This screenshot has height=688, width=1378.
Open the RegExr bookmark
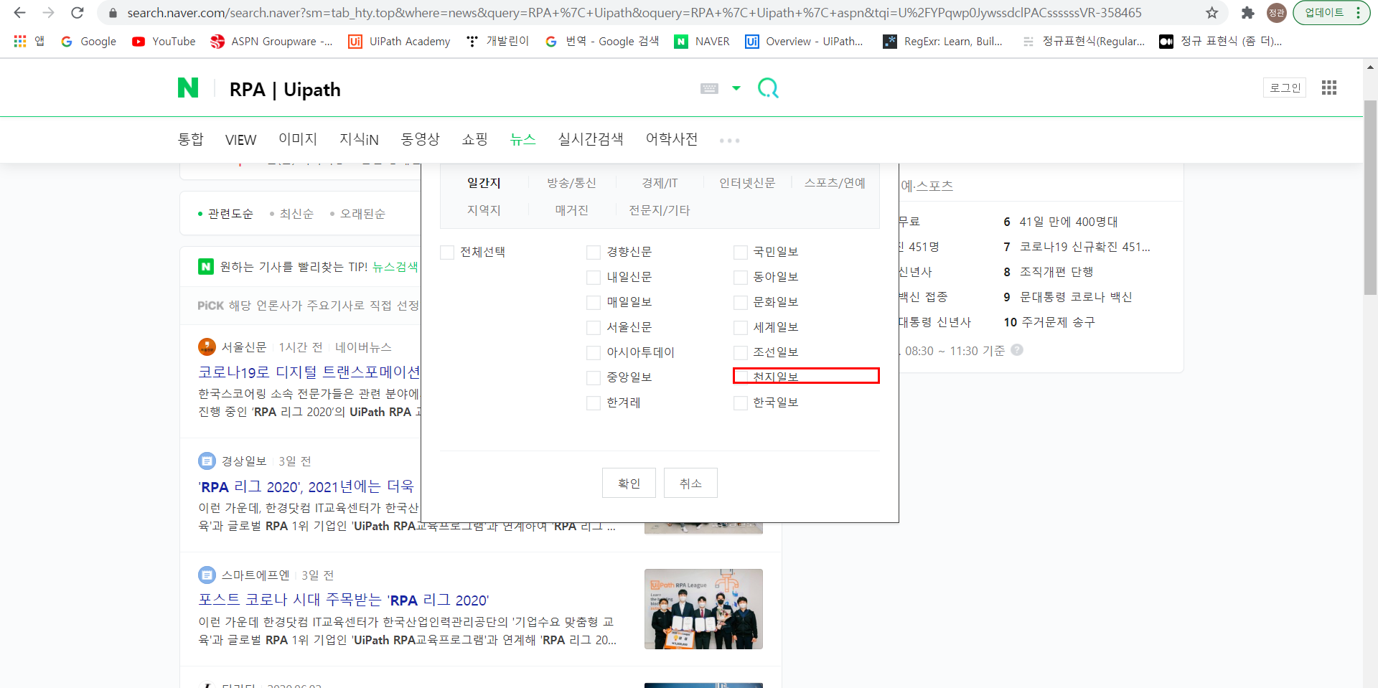[x=942, y=42]
